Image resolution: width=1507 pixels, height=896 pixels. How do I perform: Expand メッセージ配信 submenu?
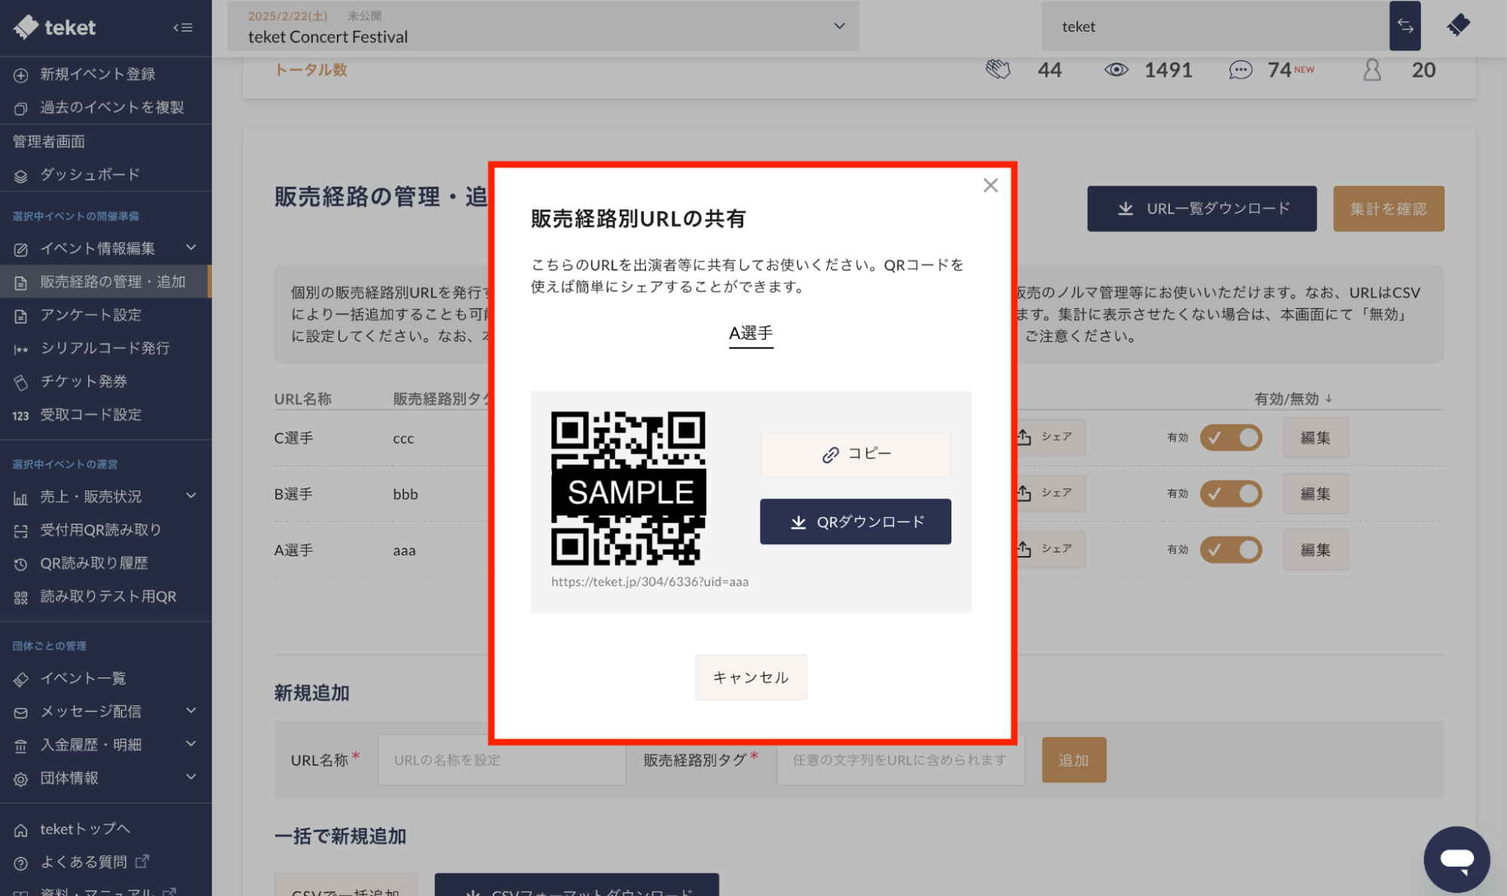[191, 711]
